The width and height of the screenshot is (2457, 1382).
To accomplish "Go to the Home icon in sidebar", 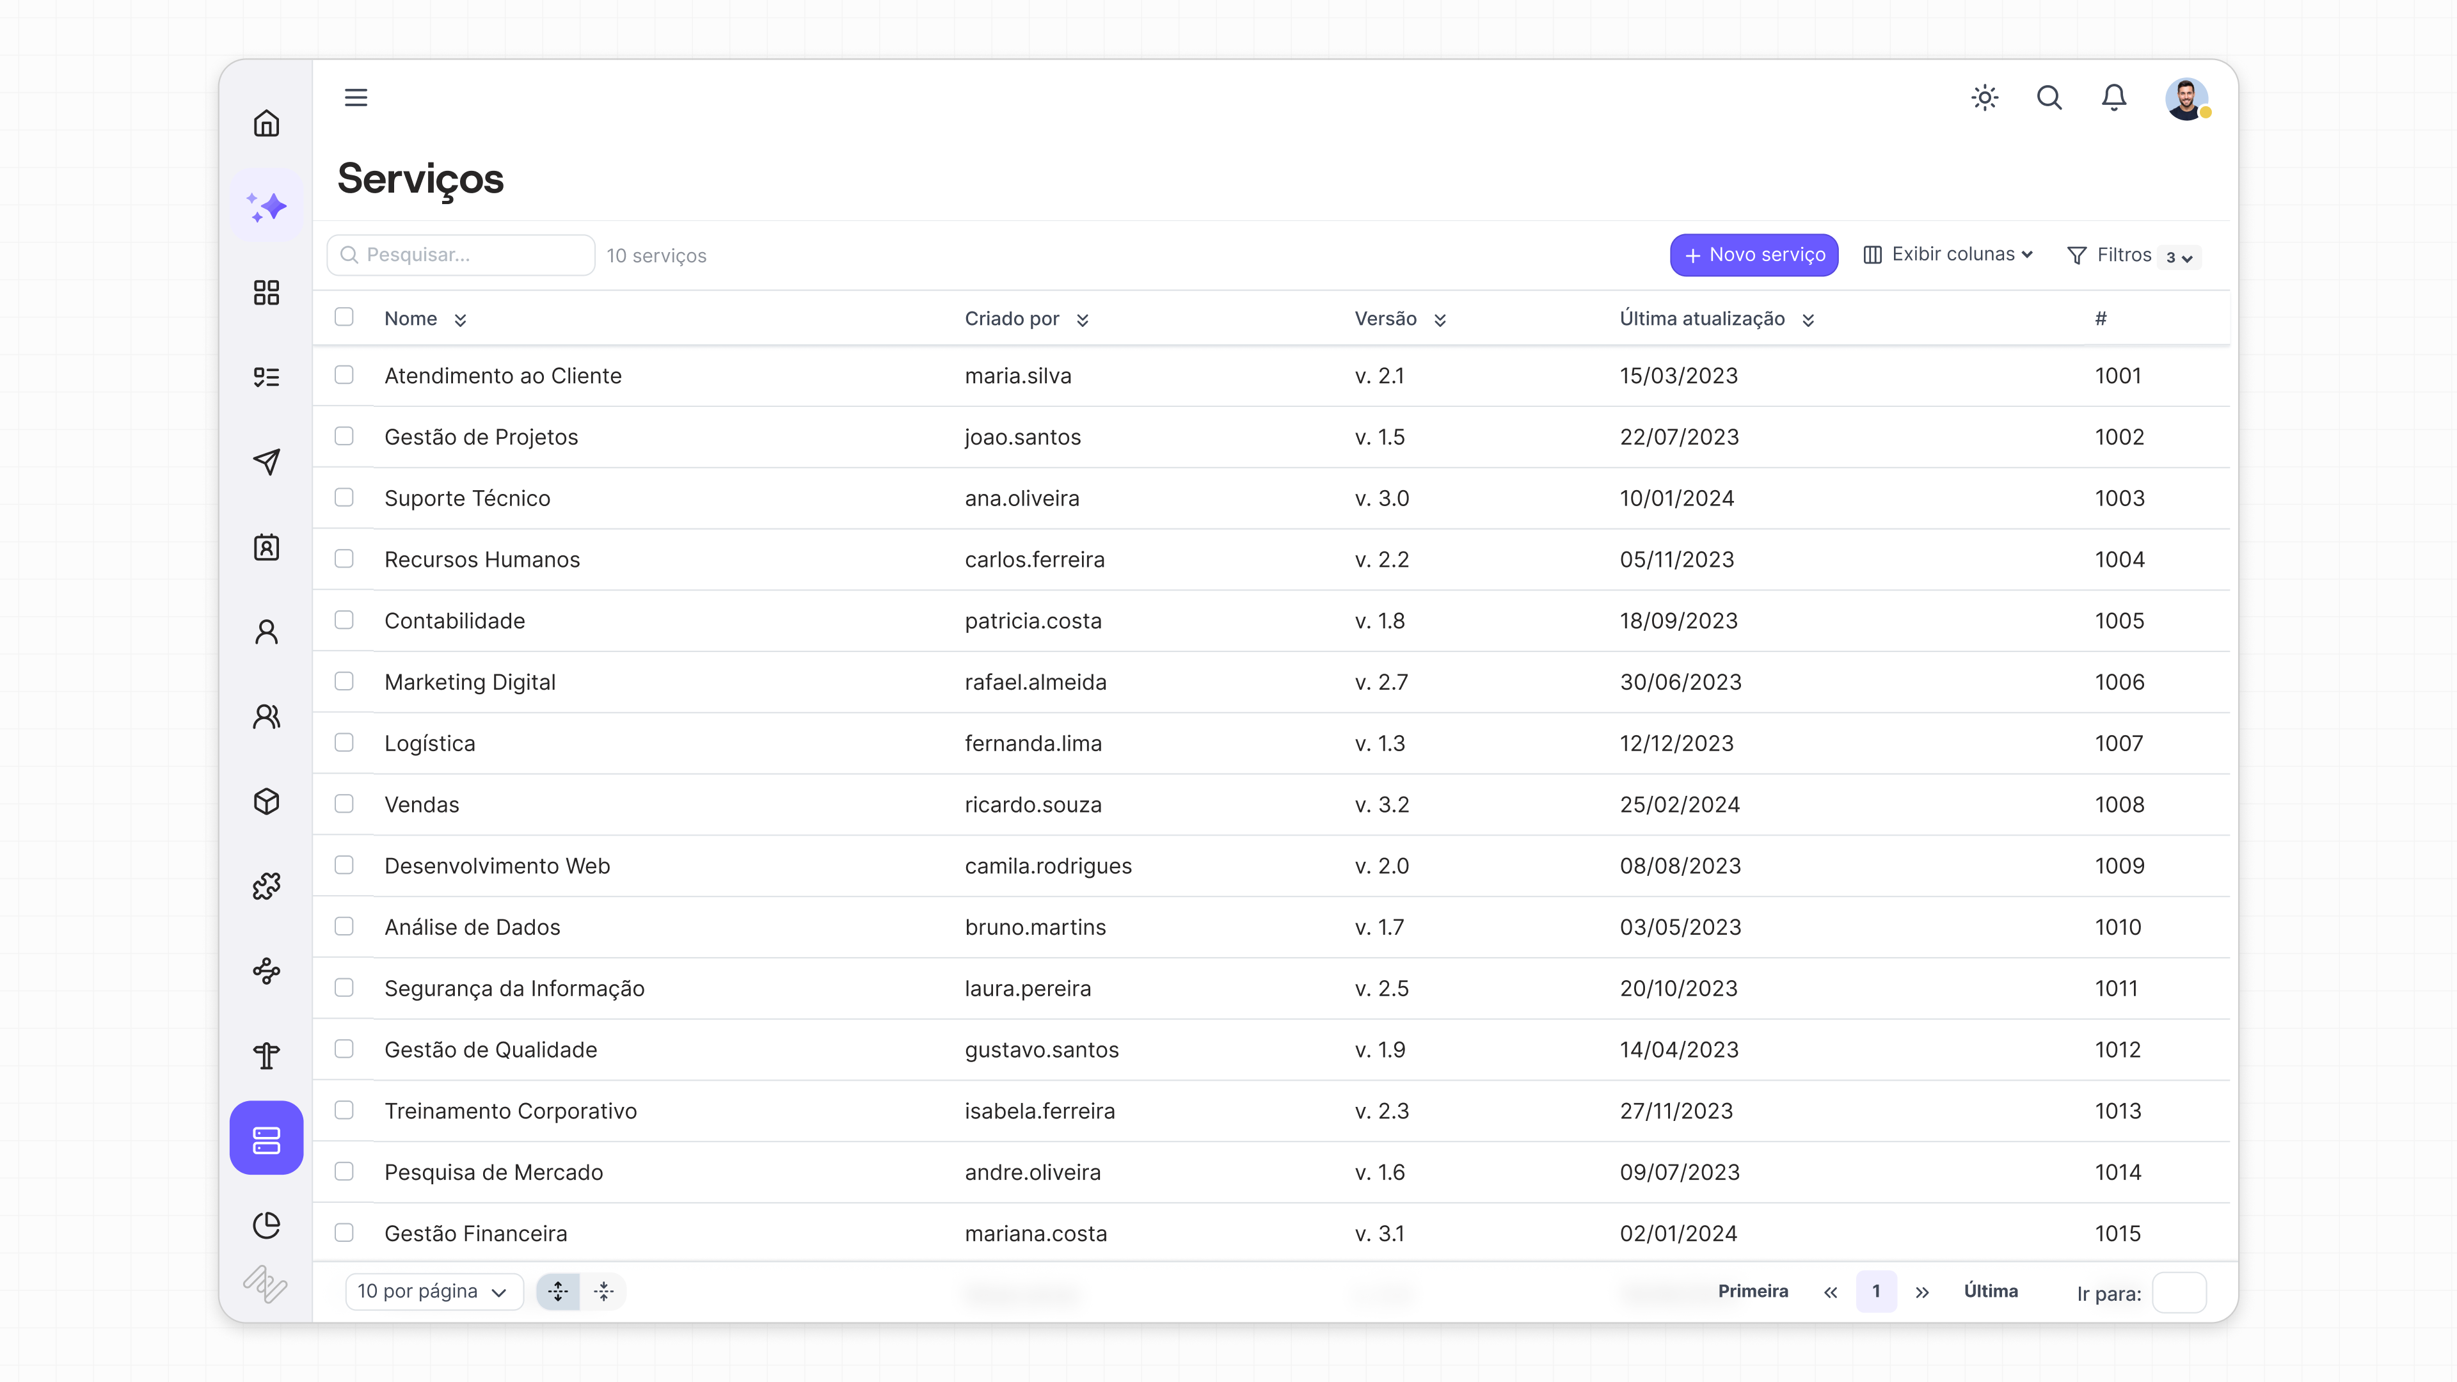I will coord(266,123).
